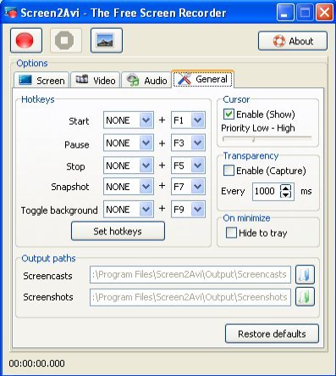The width and height of the screenshot is (336, 376).
Task: Open the About dialog
Action: pyautogui.click(x=293, y=42)
